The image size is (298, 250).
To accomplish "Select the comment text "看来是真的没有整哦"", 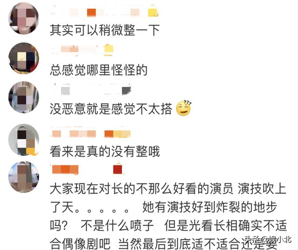I will pyautogui.click(x=105, y=151).
